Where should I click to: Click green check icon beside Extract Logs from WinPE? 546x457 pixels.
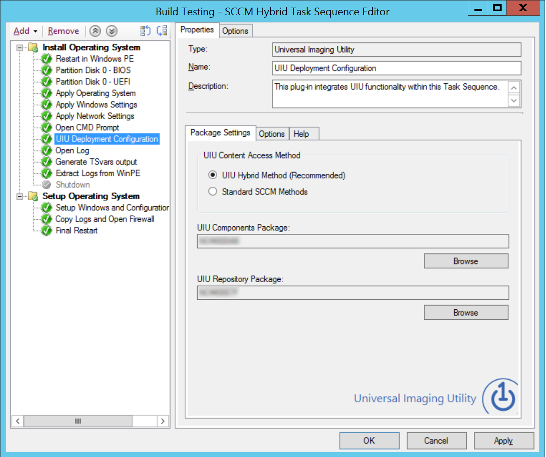pos(47,173)
